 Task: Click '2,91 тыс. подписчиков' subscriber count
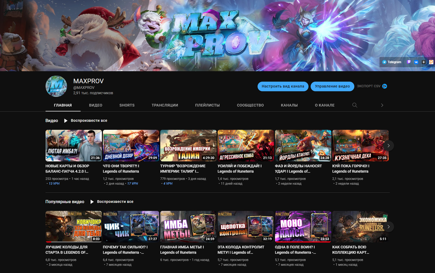tap(93, 93)
